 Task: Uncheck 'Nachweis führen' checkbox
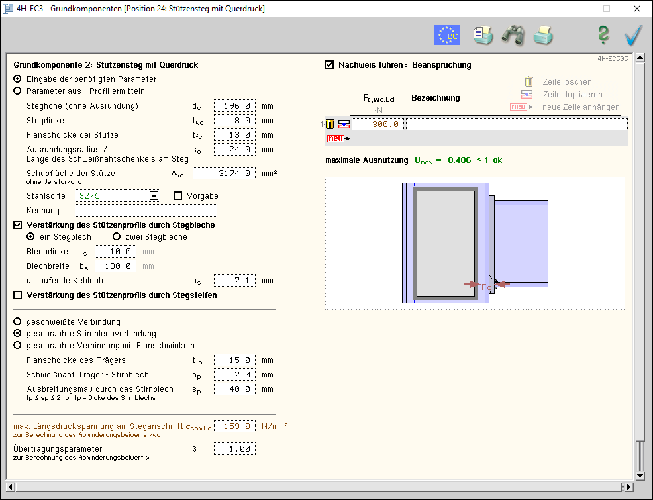330,65
